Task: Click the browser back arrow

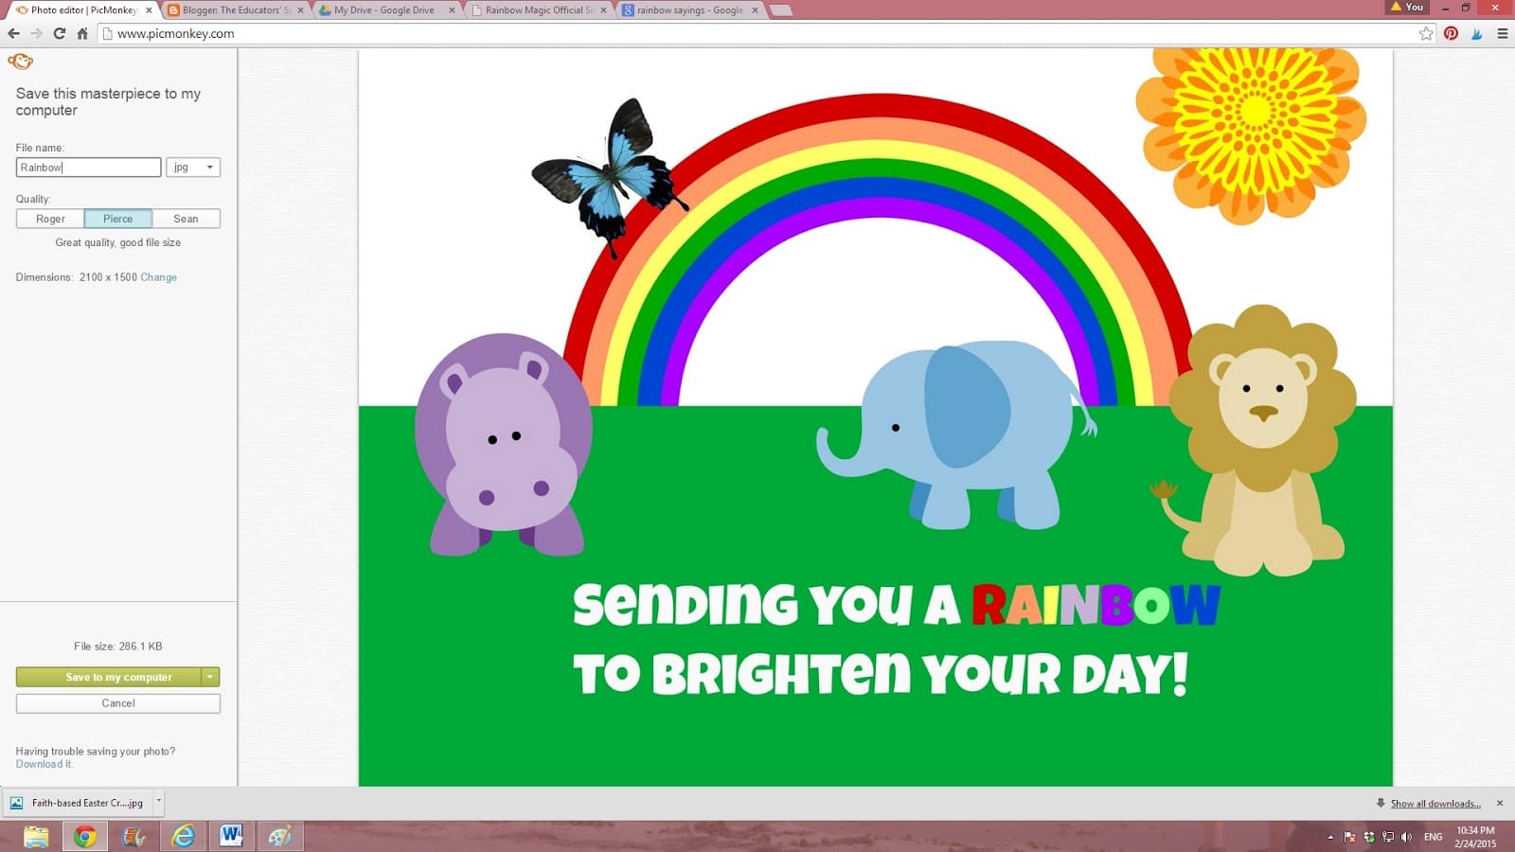Action: pyautogui.click(x=13, y=33)
